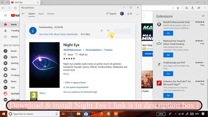Get the Mailtrack for Gmail extension
This screenshot has width=208, height=117.
(x=168, y=55)
